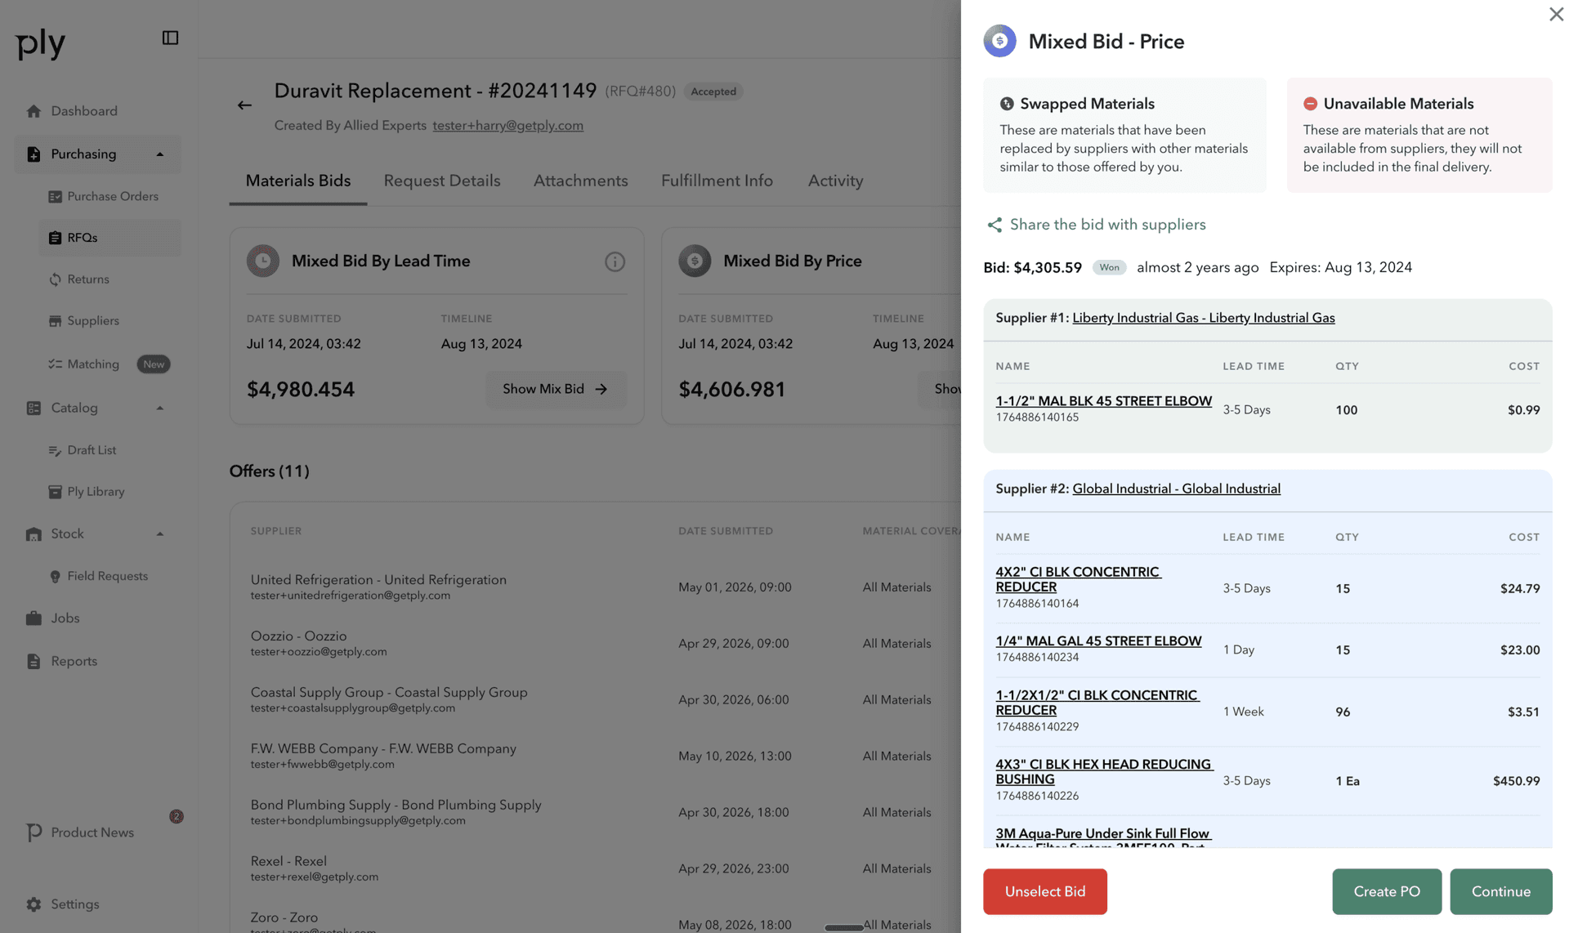Open 4X2" CI BLK CONCENTRIC REDUCER item
The width and height of the screenshot is (1569, 933).
1078,580
